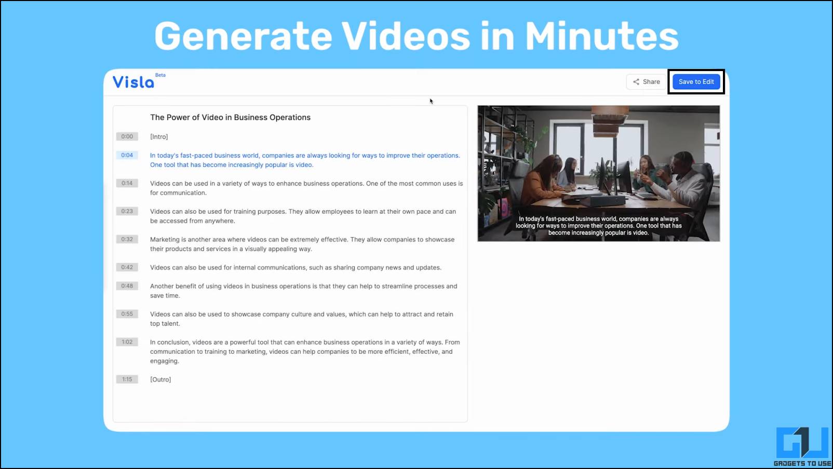Select the 'used for training purposes' paragraph
833x469 pixels.
pyautogui.click(x=303, y=216)
